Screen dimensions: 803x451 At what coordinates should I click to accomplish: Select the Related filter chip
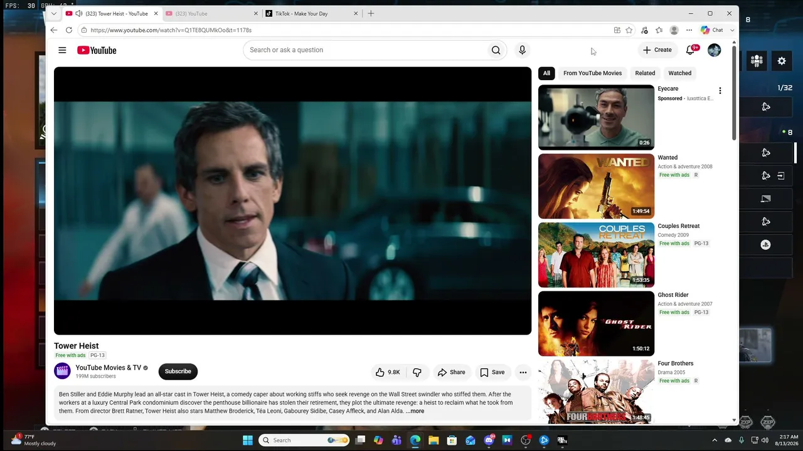coord(645,73)
